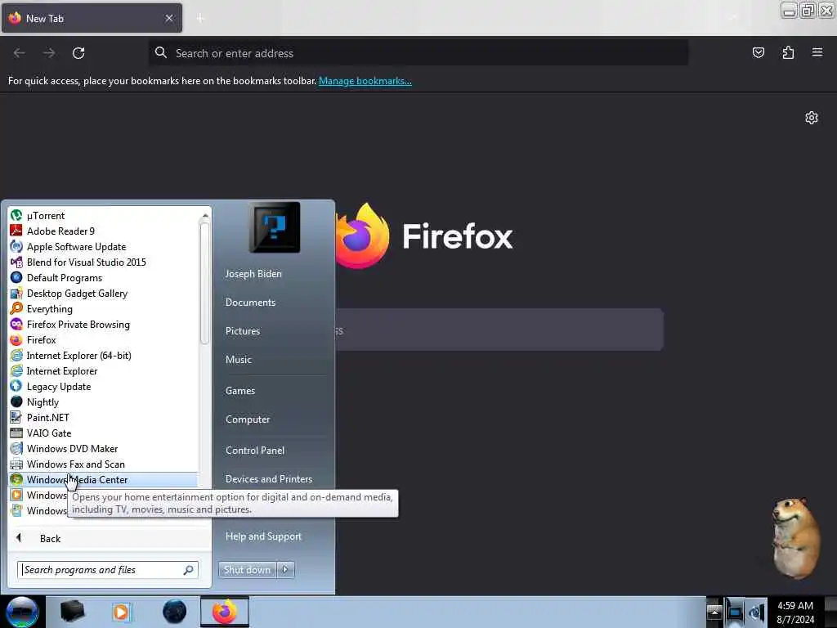
Task: Click the programs list scroll up arrow
Action: coord(205,215)
